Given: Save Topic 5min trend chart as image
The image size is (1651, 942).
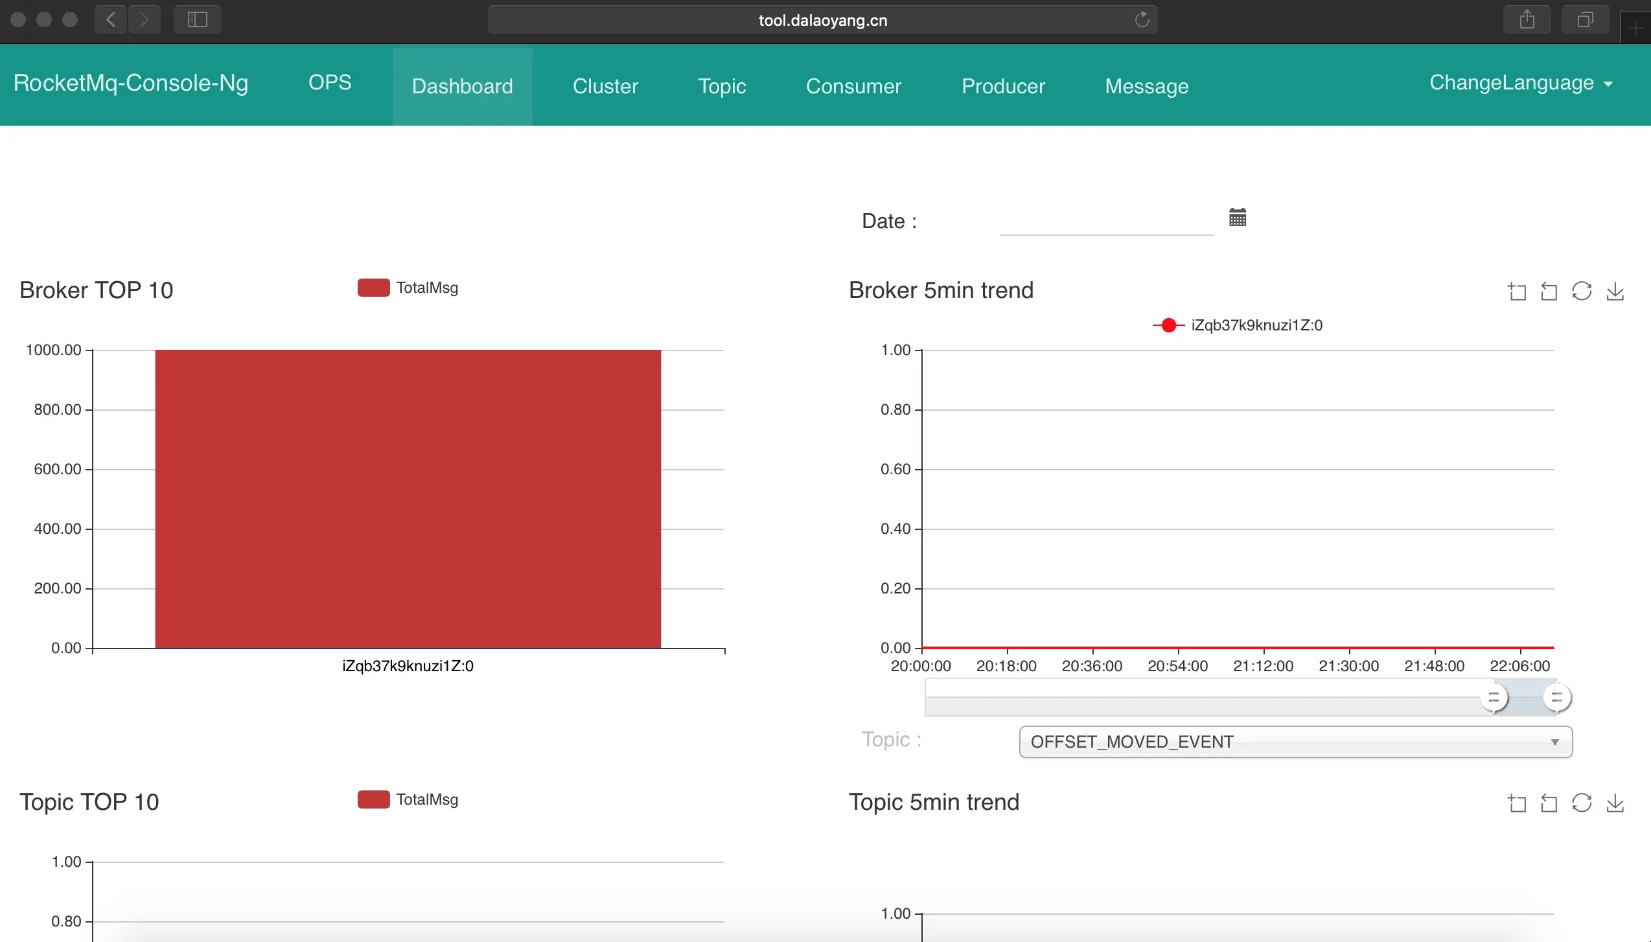Looking at the screenshot, I should (1615, 803).
